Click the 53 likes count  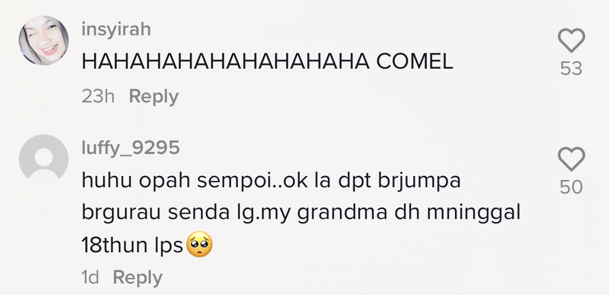click(571, 69)
